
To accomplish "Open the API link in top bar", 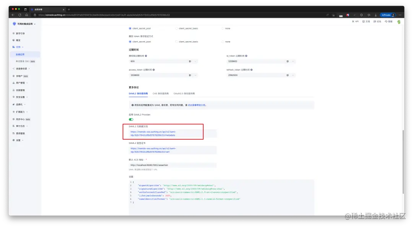I will 355,21.
